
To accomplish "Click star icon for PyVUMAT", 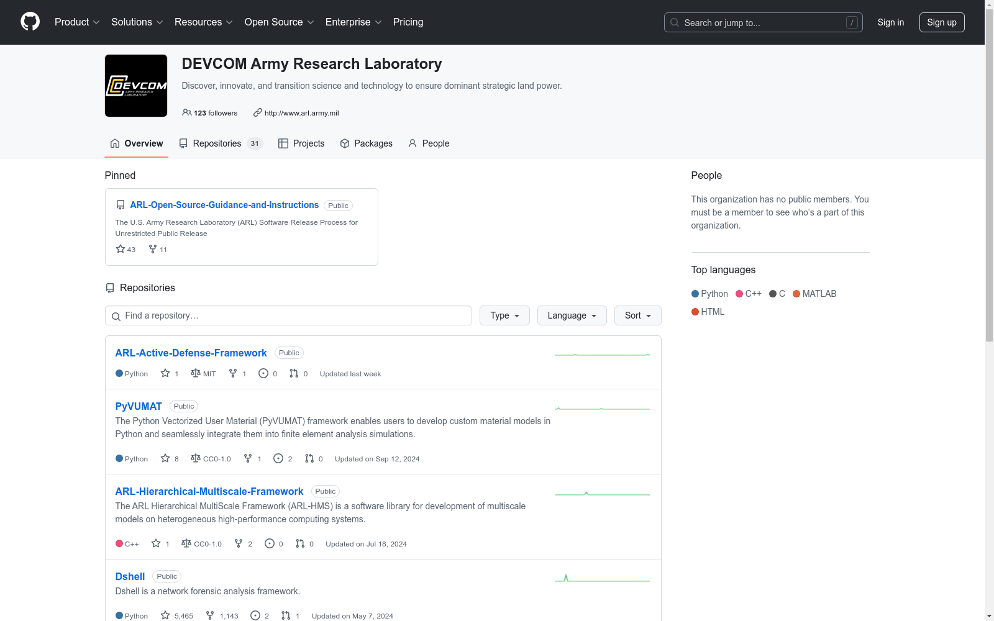I will pyautogui.click(x=165, y=458).
